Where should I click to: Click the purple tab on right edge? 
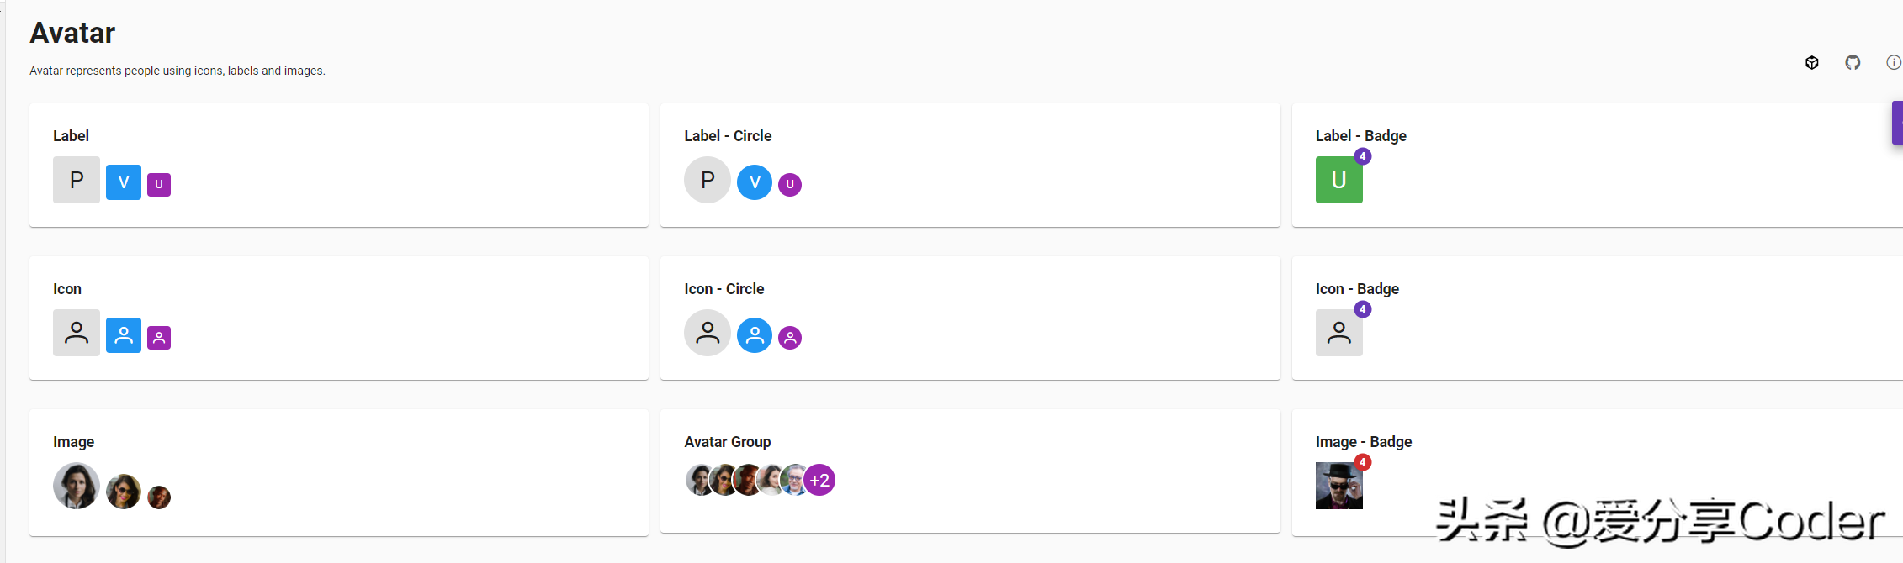[1897, 123]
